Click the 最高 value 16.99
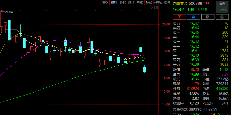Viewport: 231px width, 115px height. click(x=194, y=74)
